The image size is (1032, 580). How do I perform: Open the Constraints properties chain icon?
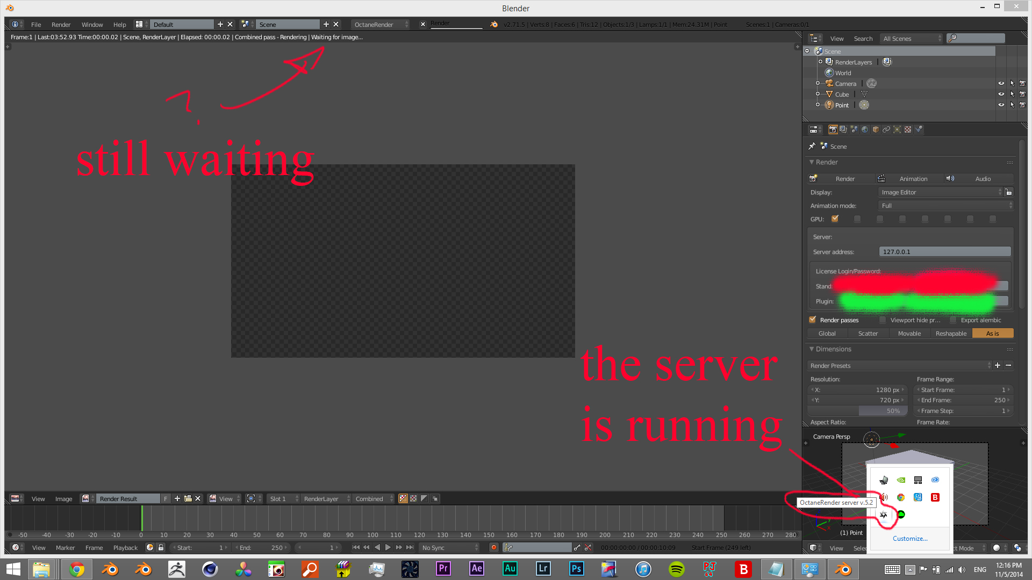(886, 129)
